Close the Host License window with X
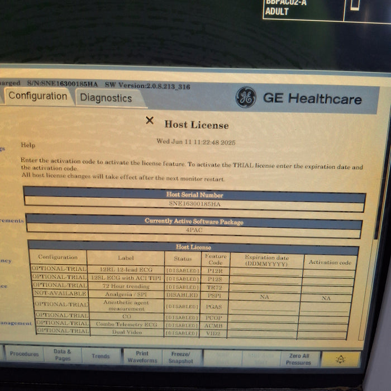This screenshot has width=391, height=391. [x=150, y=121]
